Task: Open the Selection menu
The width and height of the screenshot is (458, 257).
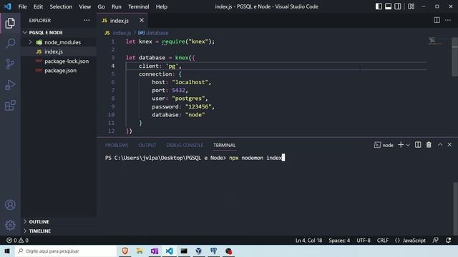Action: tap(61, 6)
